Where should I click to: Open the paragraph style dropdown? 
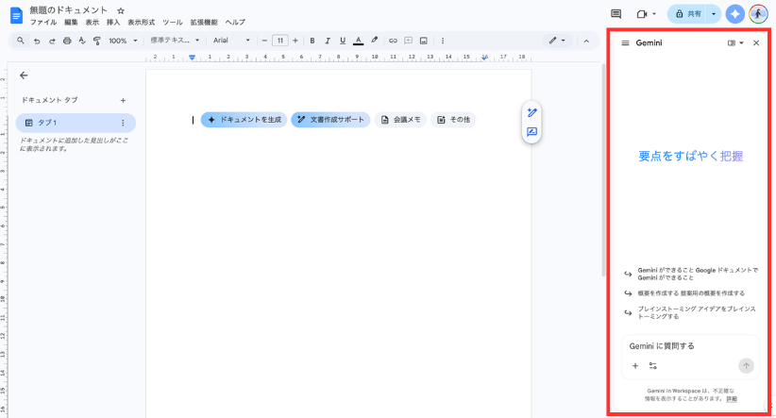(175, 41)
